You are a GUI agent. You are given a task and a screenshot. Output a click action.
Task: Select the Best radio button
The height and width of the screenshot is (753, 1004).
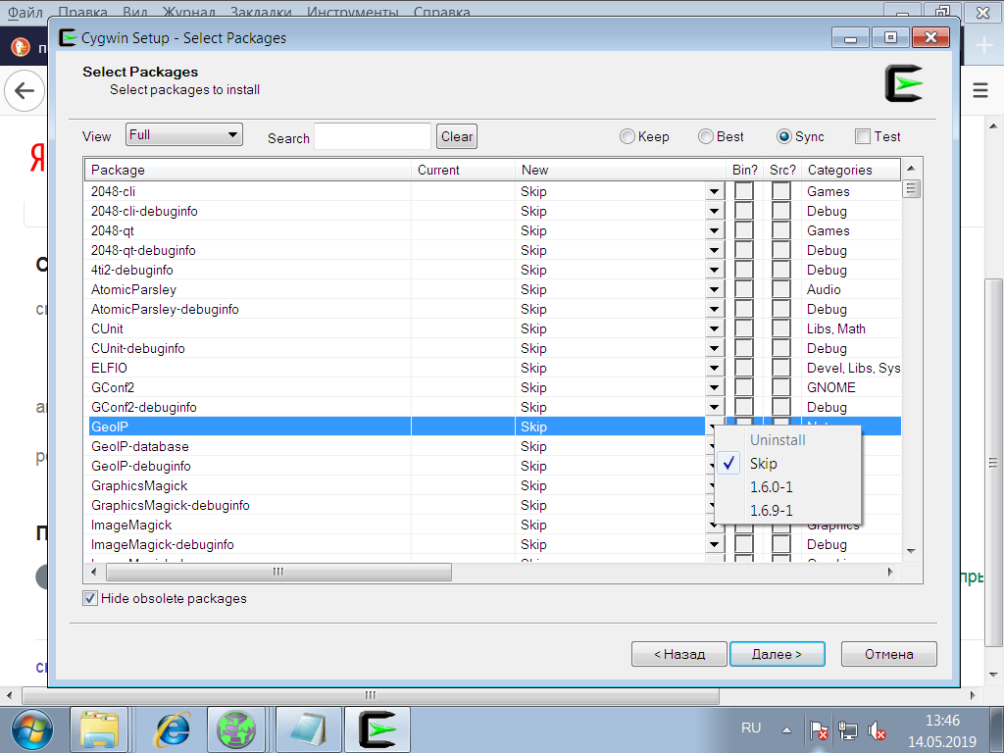[x=706, y=137]
